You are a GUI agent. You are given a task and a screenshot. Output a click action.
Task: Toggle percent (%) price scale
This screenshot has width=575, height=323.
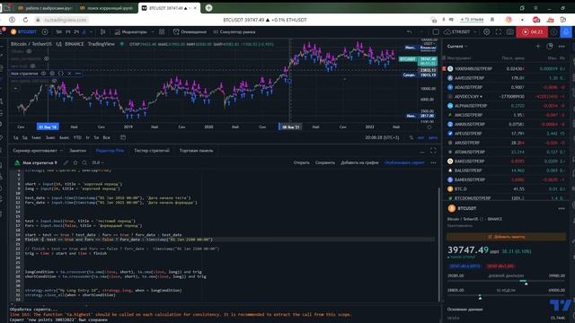411,137
